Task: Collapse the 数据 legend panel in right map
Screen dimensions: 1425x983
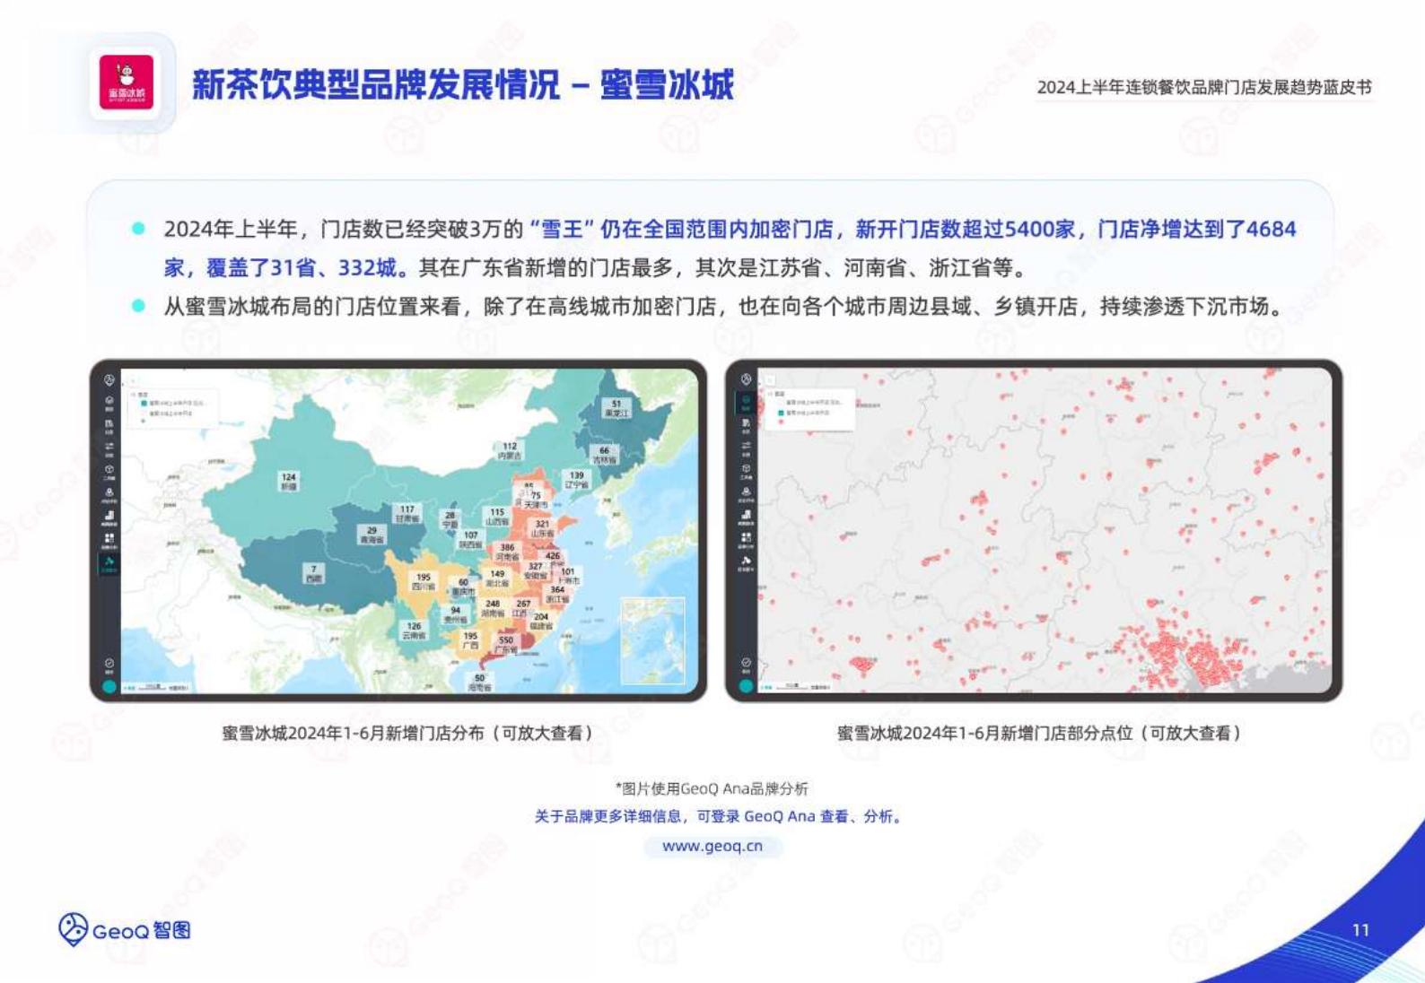Action: coord(768,394)
